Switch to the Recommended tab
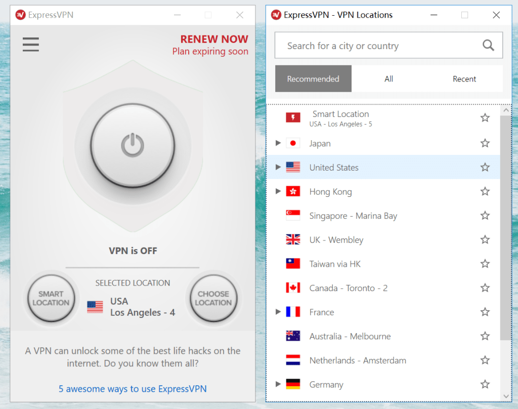 pos(313,78)
